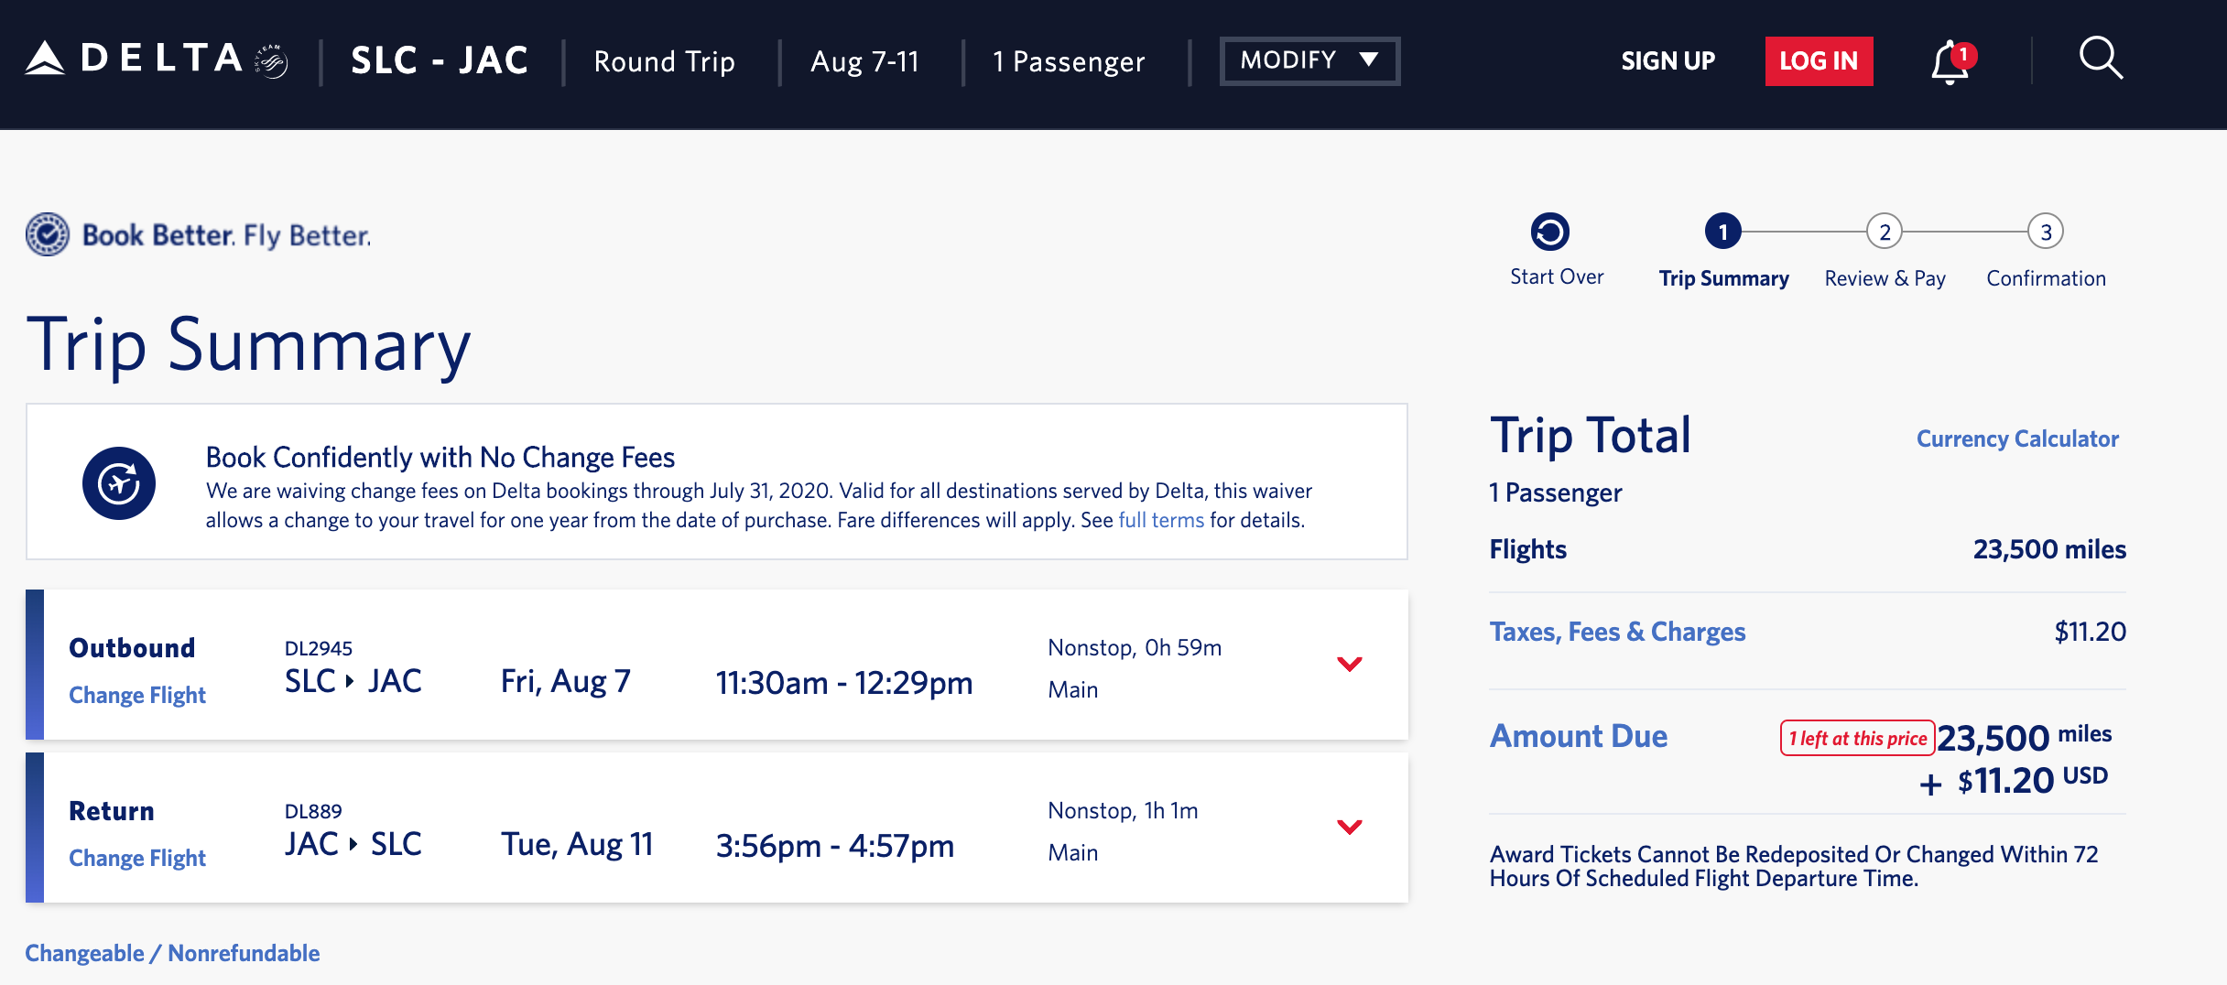Image resolution: width=2227 pixels, height=985 pixels.
Task: Select step 2 Review & Pay circle
Action: click(x=1885, y=232)
